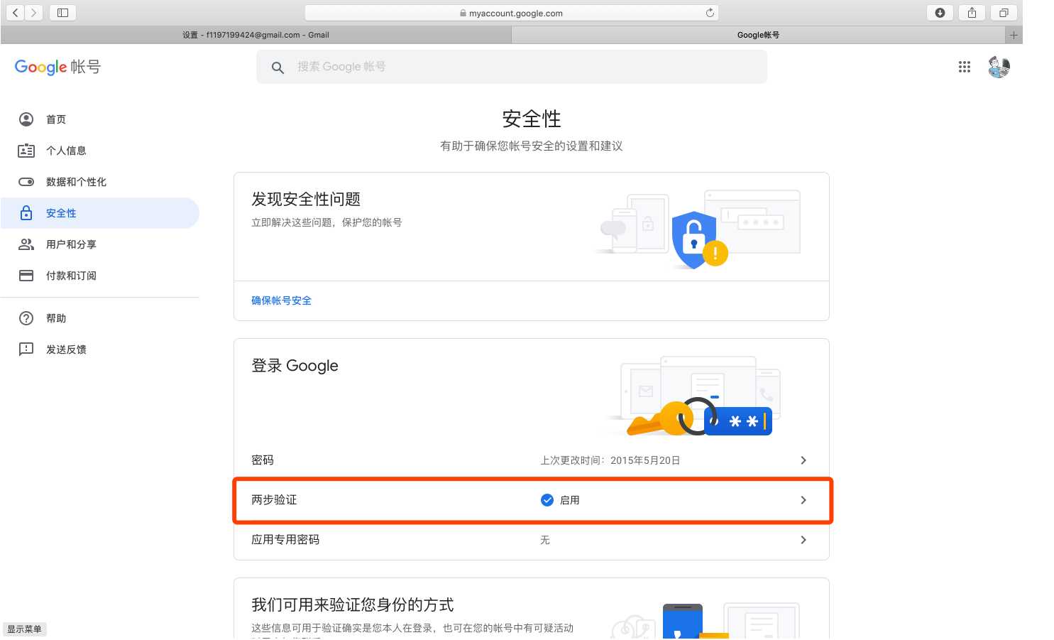This screenshot has height=640, width=1054.
Task: Focus the 搜索 Google 帐号 search field
Action: [512, 67]
